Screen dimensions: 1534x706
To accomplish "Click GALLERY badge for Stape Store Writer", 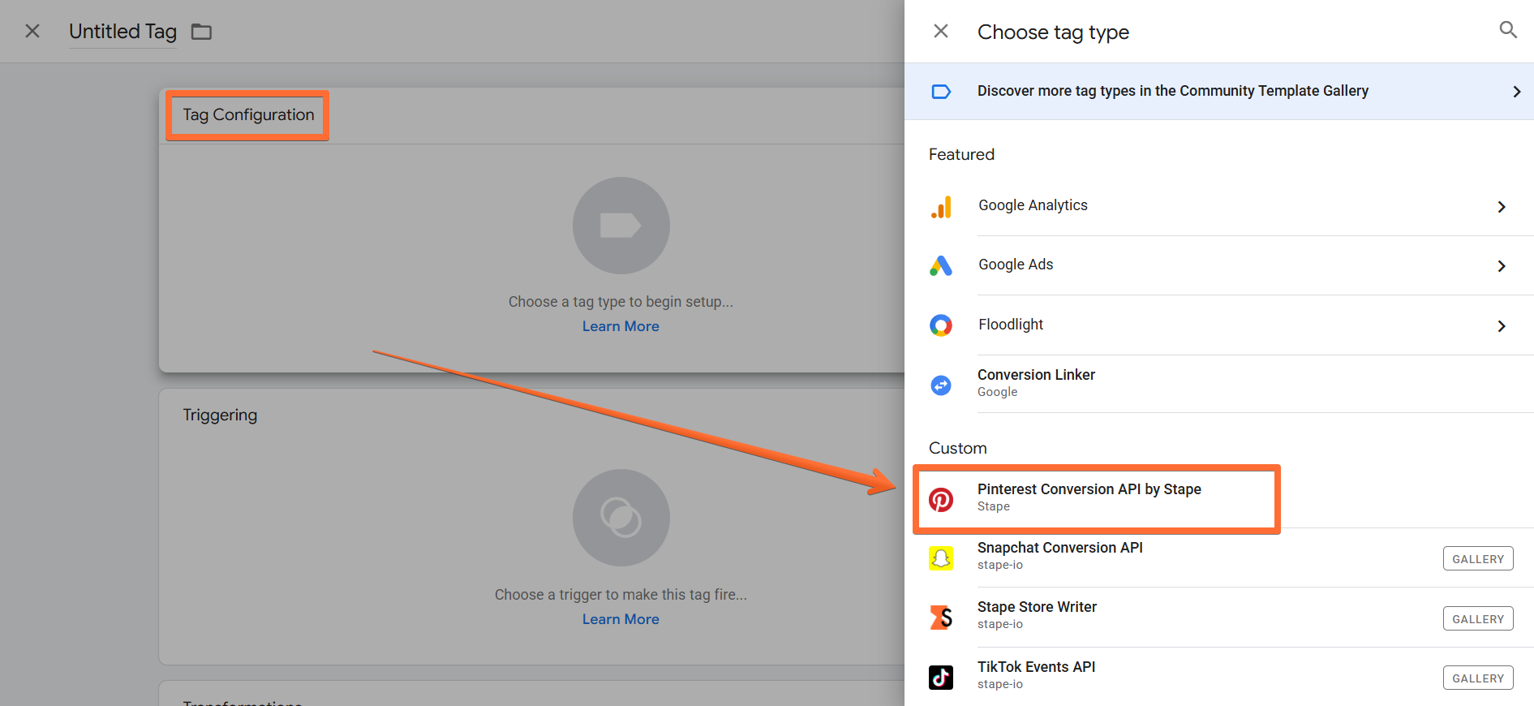I will pos(1478,618).
